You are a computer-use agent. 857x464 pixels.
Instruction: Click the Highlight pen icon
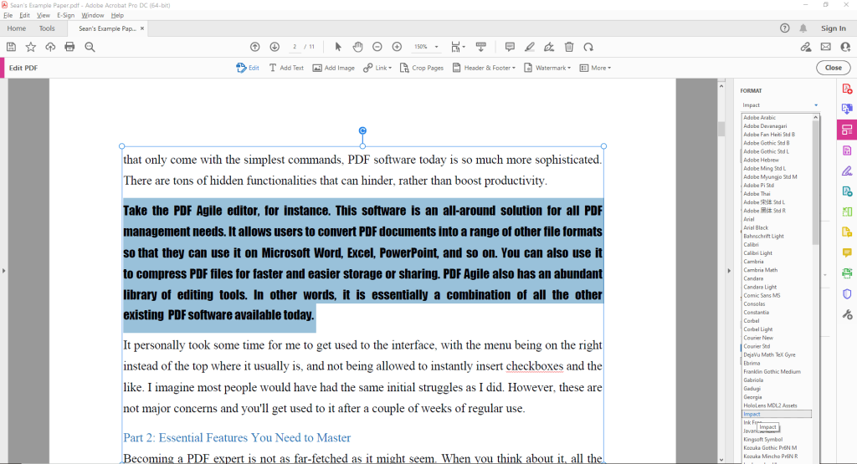click(x=529, y=47)
